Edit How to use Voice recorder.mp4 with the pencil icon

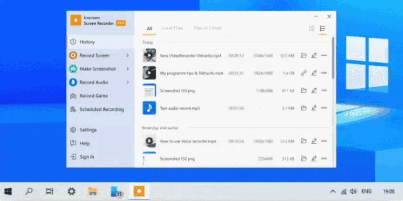(314, 141)
